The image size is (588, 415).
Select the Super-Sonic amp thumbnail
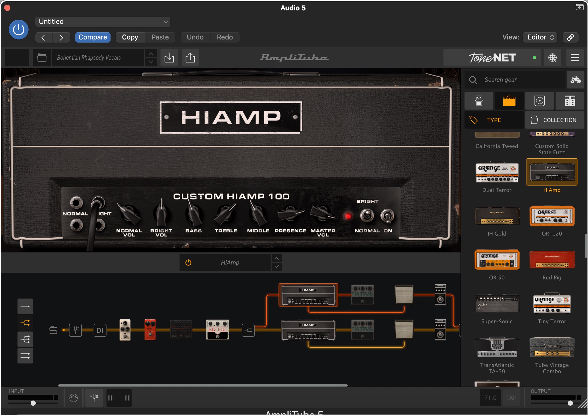497,304
